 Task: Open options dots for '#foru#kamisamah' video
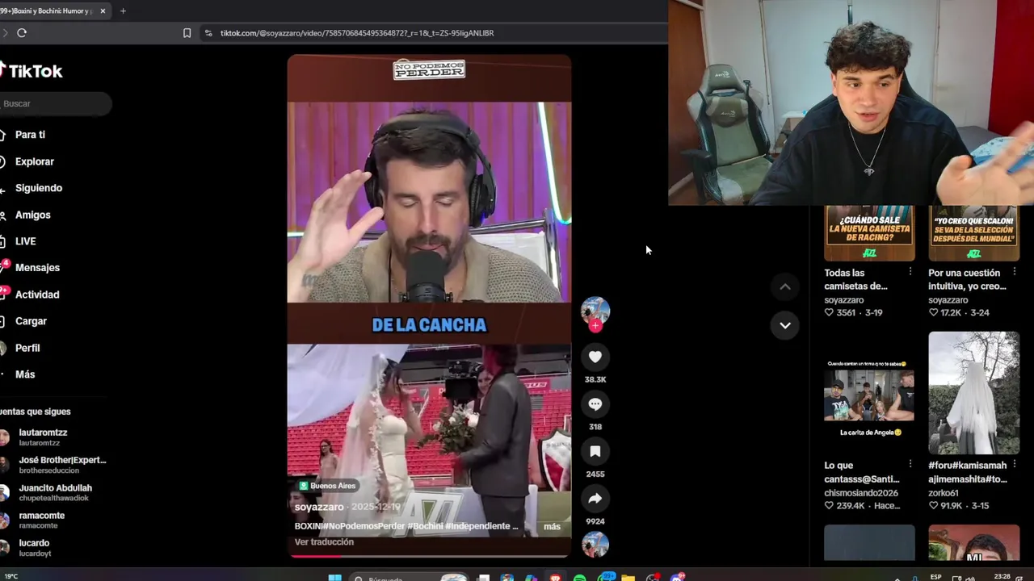tap(1015, 465)
